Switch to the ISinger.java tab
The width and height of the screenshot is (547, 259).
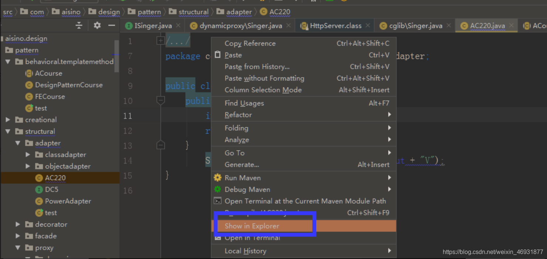point(153,26)
